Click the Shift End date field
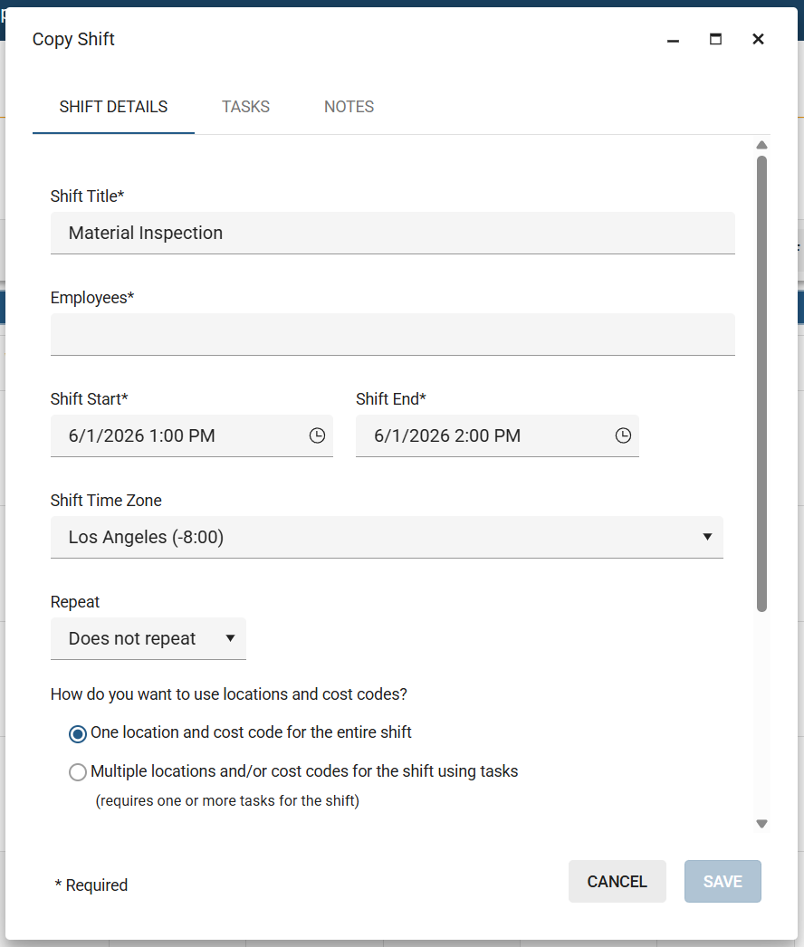This screenshot has height=947, width=804. coord(497,435)
